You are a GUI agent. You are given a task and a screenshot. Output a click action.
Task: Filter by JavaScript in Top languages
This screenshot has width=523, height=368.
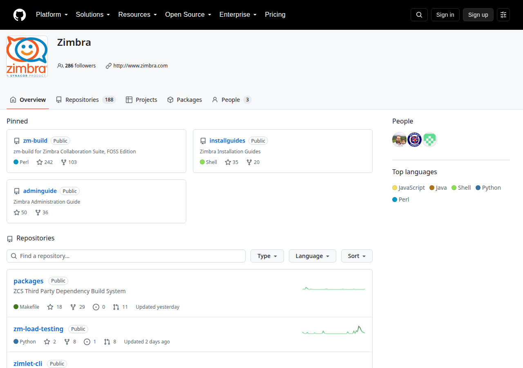coord(409,188)
